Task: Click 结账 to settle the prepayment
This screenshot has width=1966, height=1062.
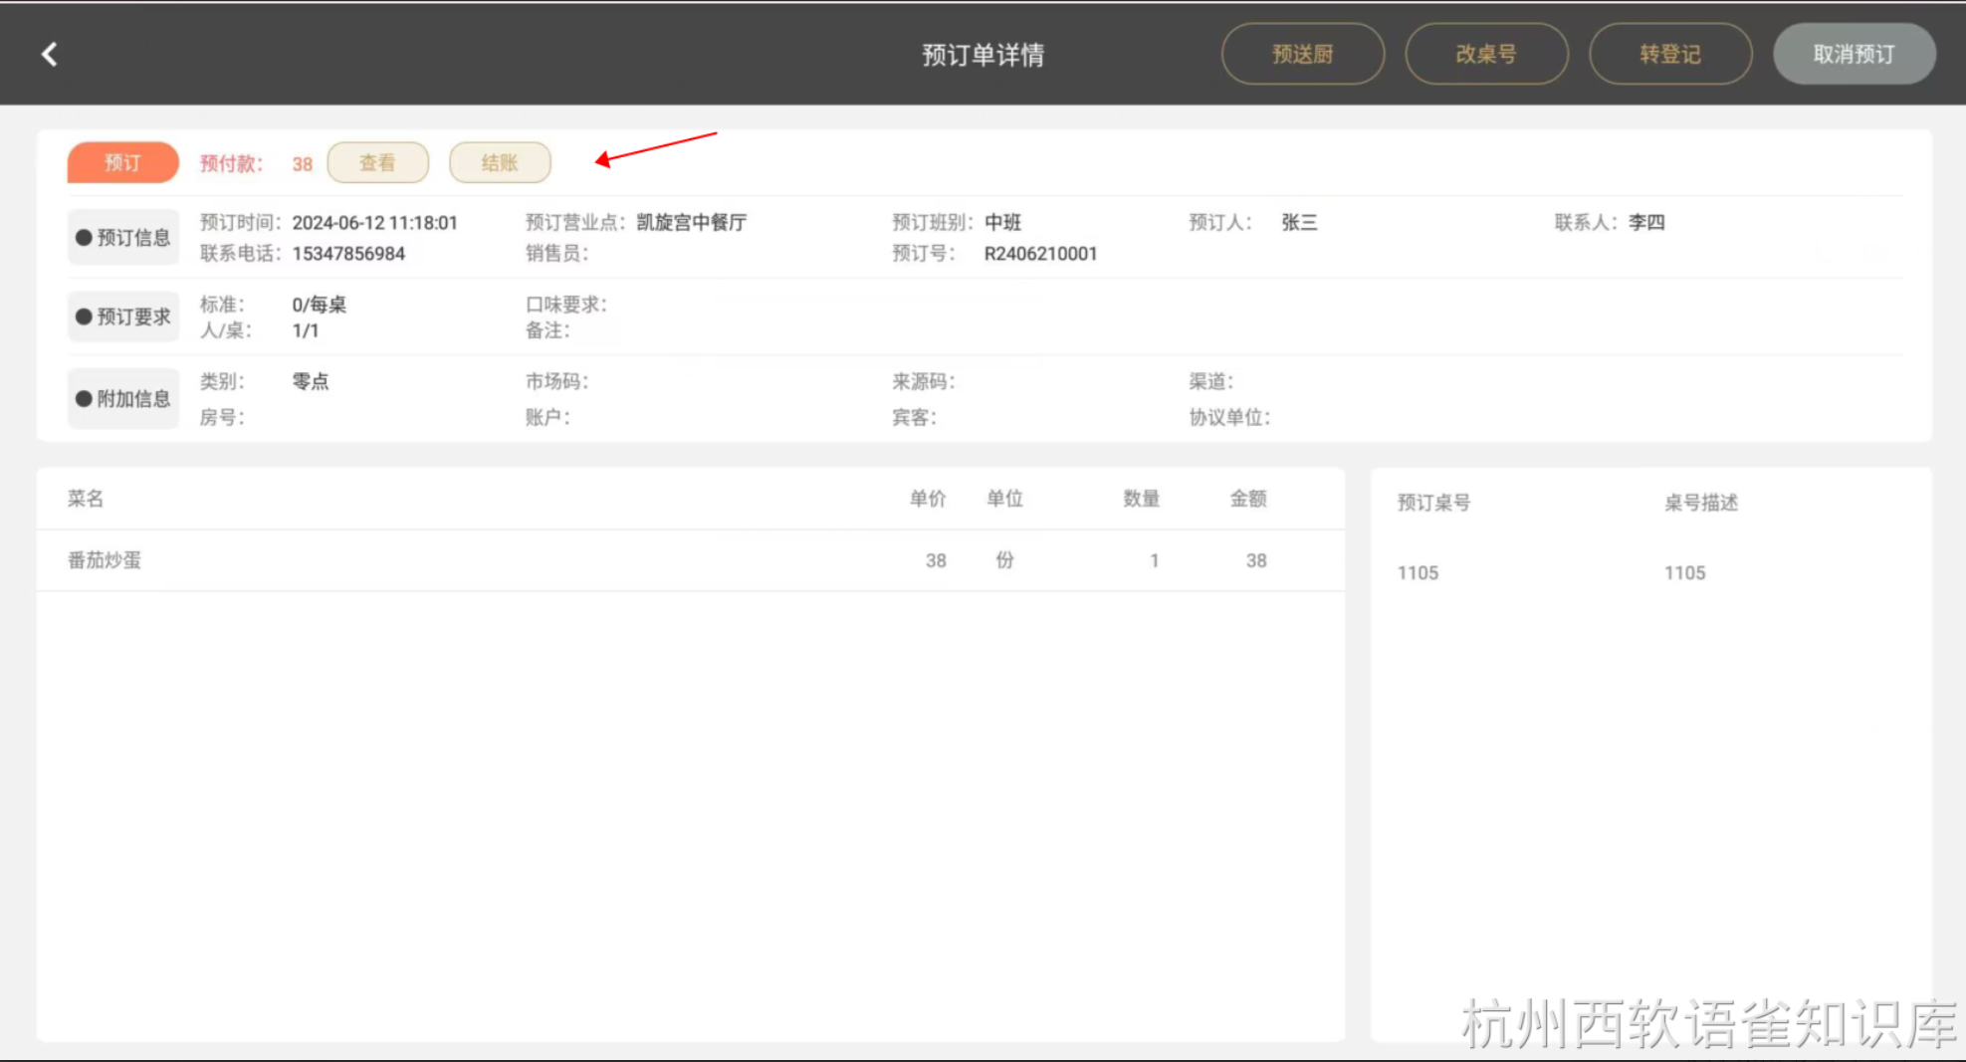Action: pyautogui.click(x=500, y=162)
